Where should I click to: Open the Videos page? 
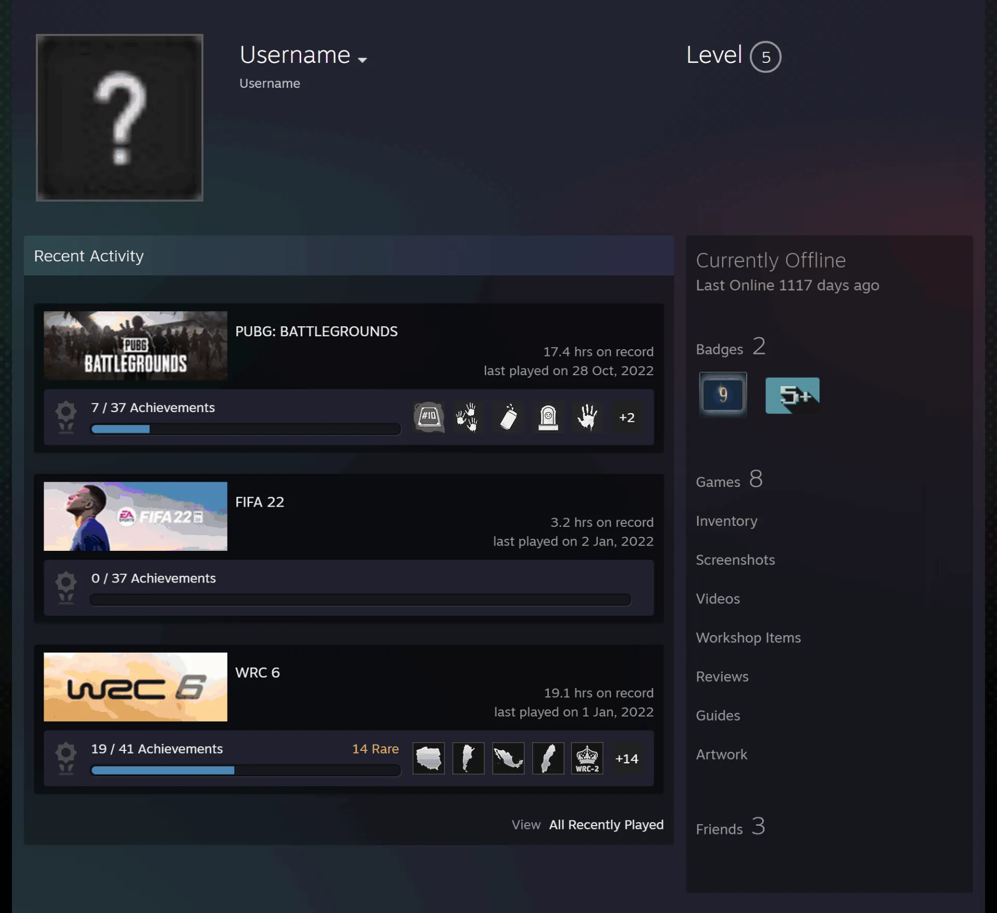click(x=718, y=599)
